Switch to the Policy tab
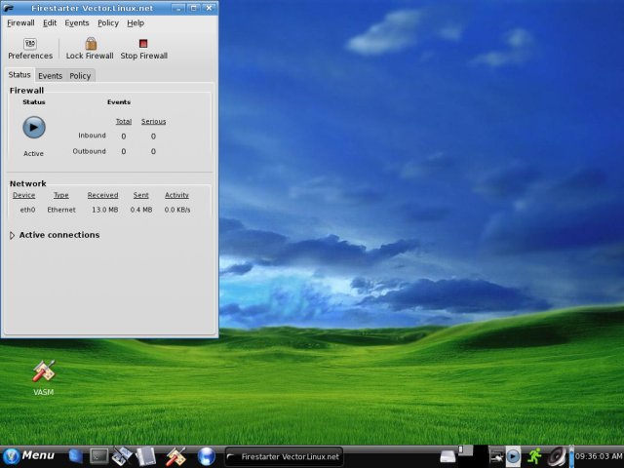Image resolution: width=624 pixels, height=468 pixels. coord(80,76)
